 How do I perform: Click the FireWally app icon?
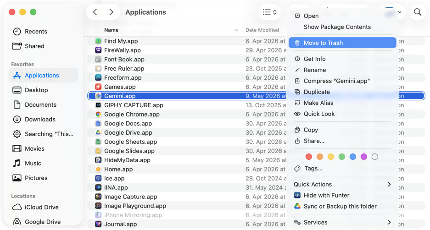tap(98, 50)
